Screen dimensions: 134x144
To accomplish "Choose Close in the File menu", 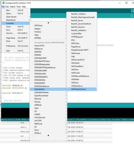I will [16, 26].
